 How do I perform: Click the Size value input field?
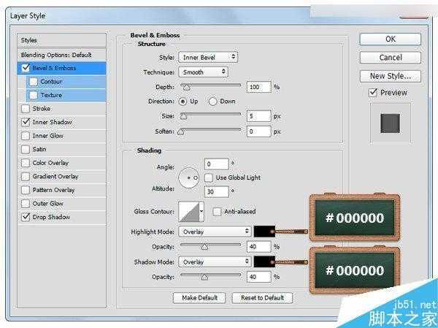click(258, 115)
